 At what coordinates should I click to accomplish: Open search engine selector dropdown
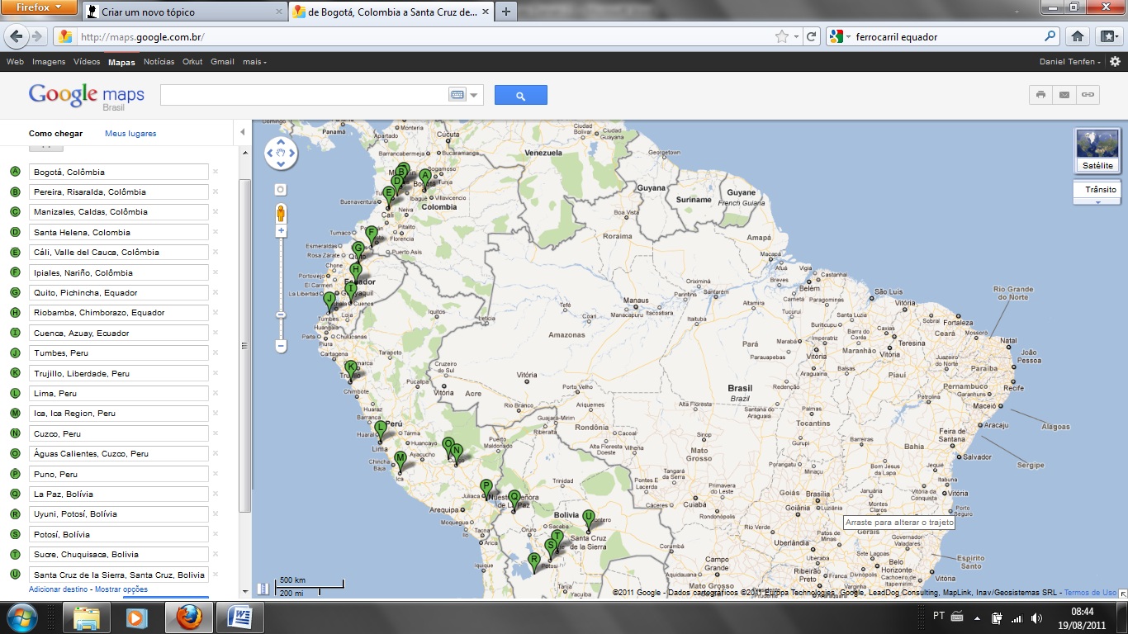pyautogui.click(x=839, y=36)
